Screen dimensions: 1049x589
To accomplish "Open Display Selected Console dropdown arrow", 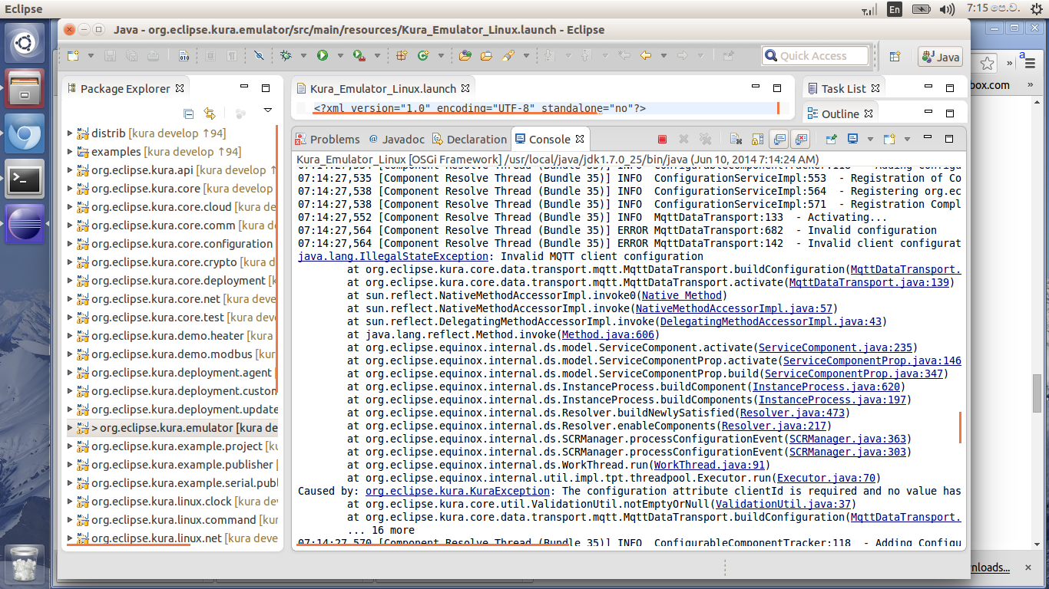I will pos(870,140).
